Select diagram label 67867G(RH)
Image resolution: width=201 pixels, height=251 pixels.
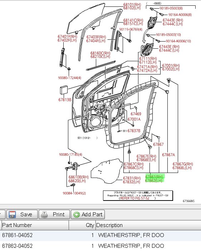coord(183,164)
